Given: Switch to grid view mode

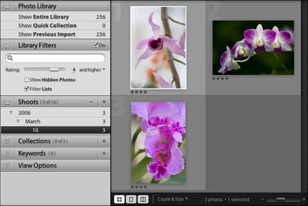Looking at the screenshot, I should pos(119,199).
